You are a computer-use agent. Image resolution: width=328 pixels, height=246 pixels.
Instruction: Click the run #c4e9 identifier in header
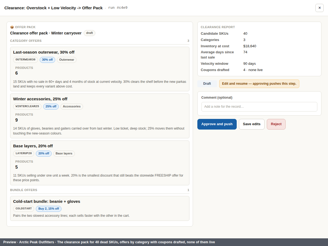point(118,8)
